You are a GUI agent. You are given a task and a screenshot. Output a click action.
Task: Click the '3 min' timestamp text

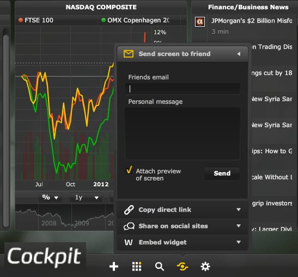coord(220,32)
